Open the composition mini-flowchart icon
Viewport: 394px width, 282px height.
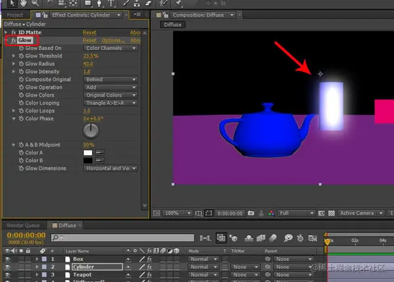point(205,238)
